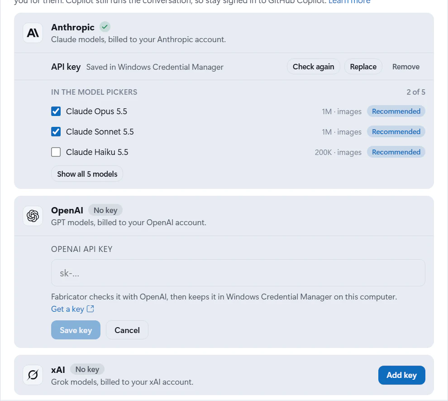Image resolution: width=448 pixels, height=401 pixels.
Task: Click Check again for Anthropic key
Action: [314, 67]
